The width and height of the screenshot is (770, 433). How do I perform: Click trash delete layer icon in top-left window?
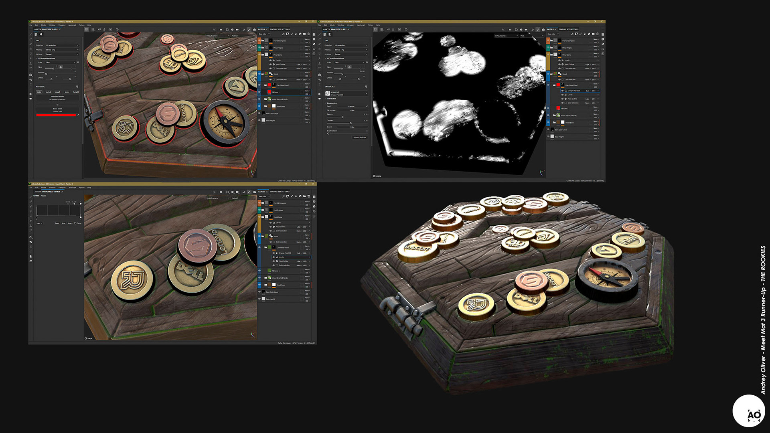[308, 34]
